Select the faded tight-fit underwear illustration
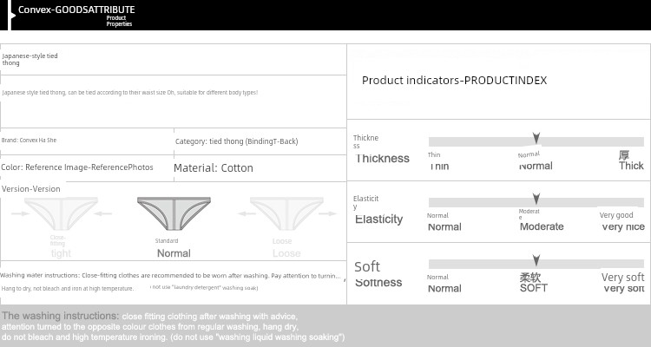 point(61,213)
